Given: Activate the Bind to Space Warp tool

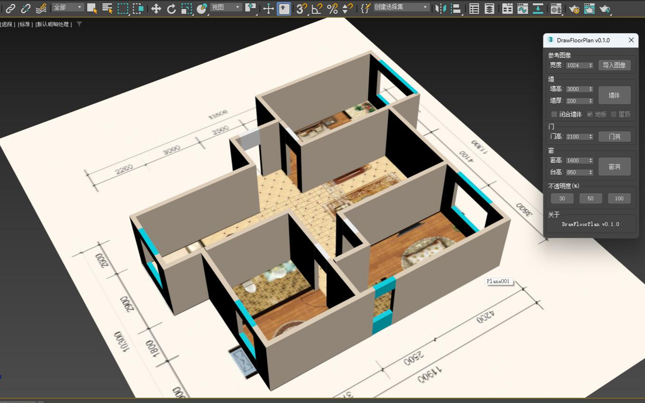Looking at the screenshot, I should point(41,8).
